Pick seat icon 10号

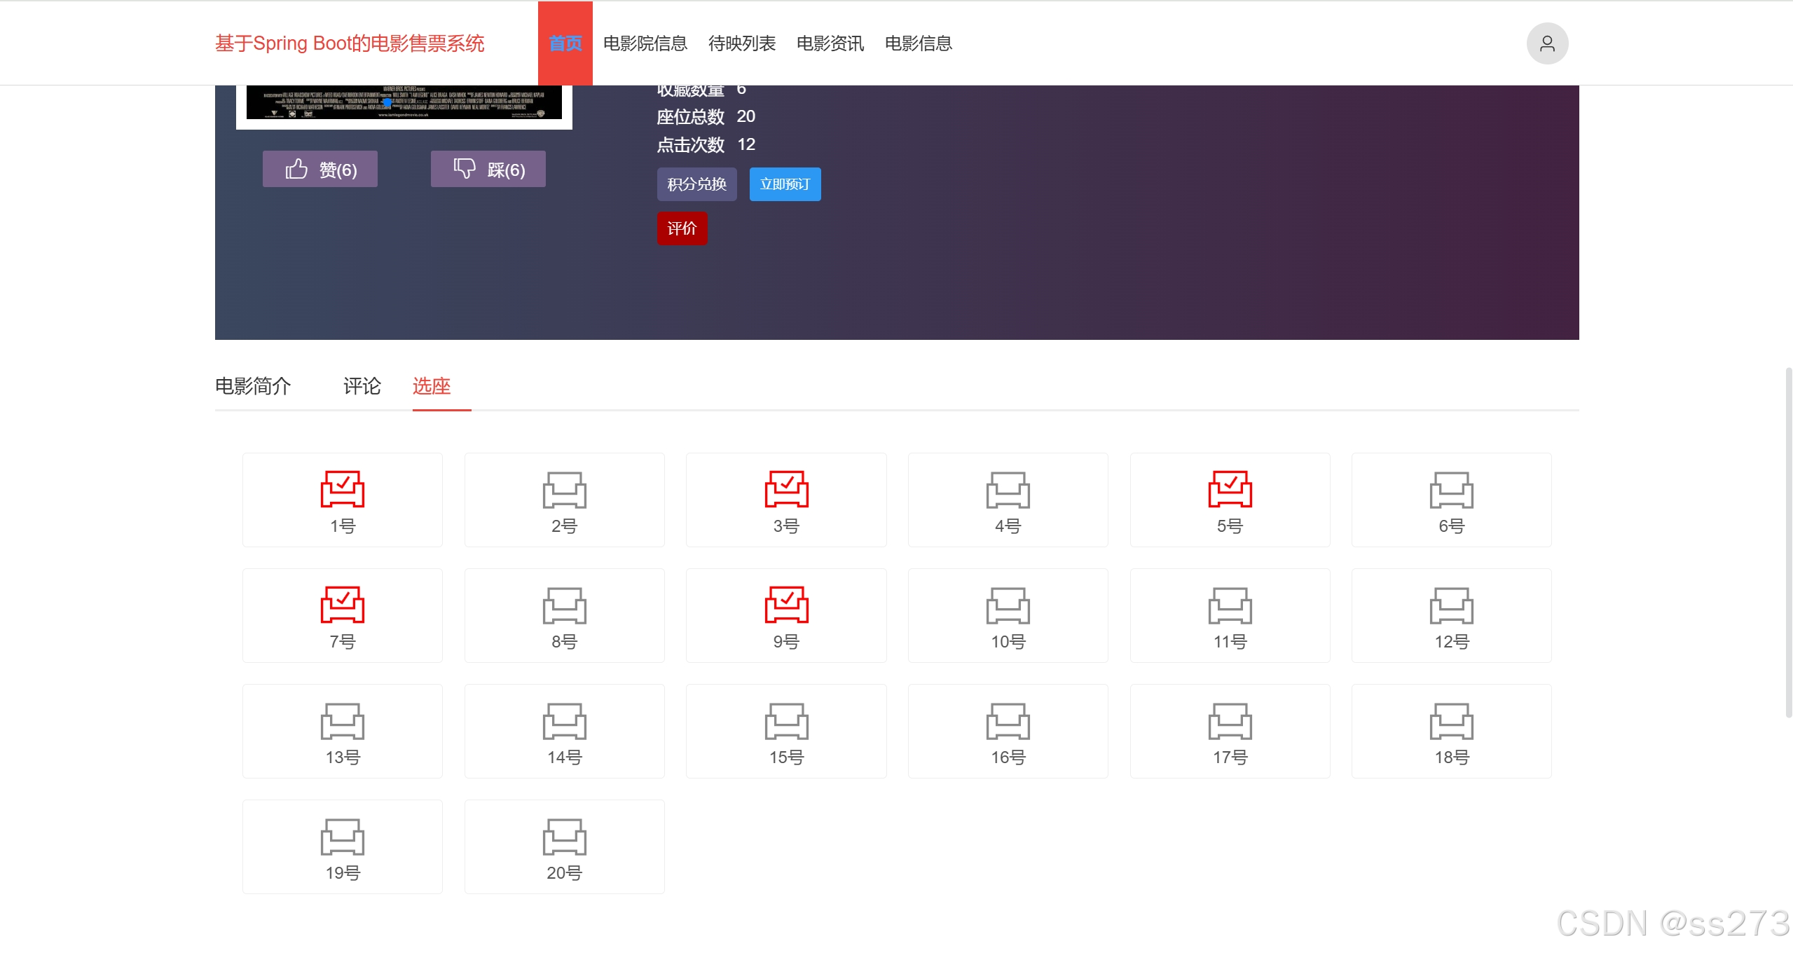(1008, 607)
